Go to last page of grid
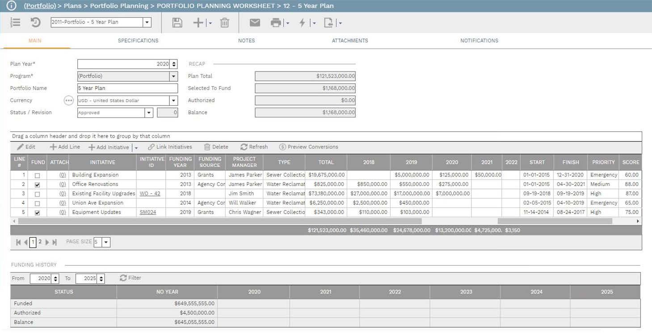Screen dimensions: 652x336 tap(55, 242)
